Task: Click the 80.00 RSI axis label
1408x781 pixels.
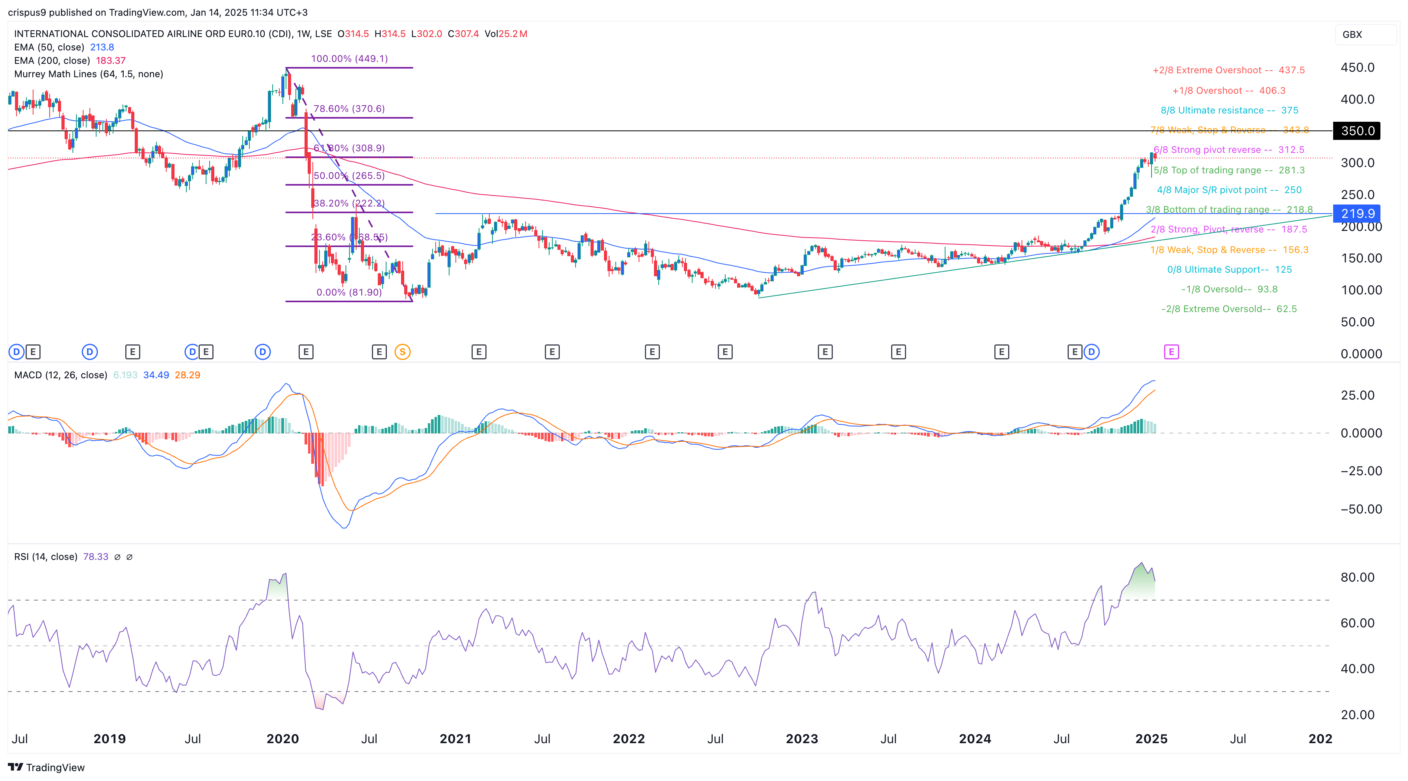Action: (1357, 577)
